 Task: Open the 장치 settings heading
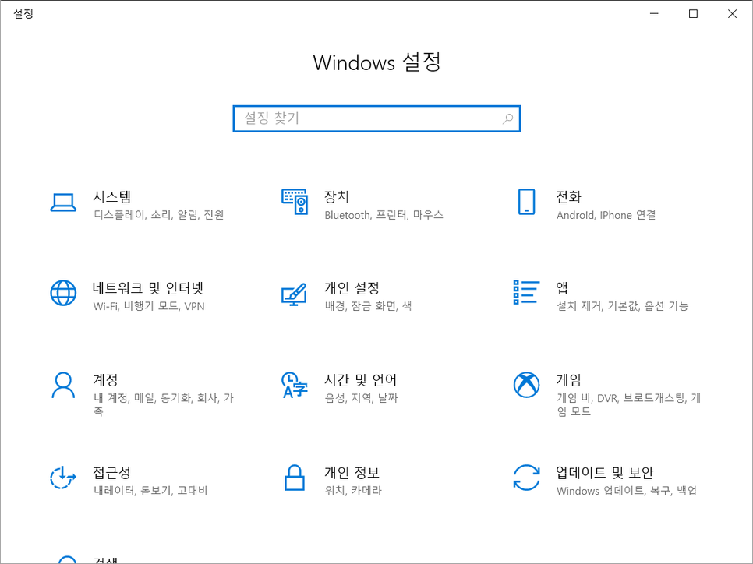tap(337, 196)
